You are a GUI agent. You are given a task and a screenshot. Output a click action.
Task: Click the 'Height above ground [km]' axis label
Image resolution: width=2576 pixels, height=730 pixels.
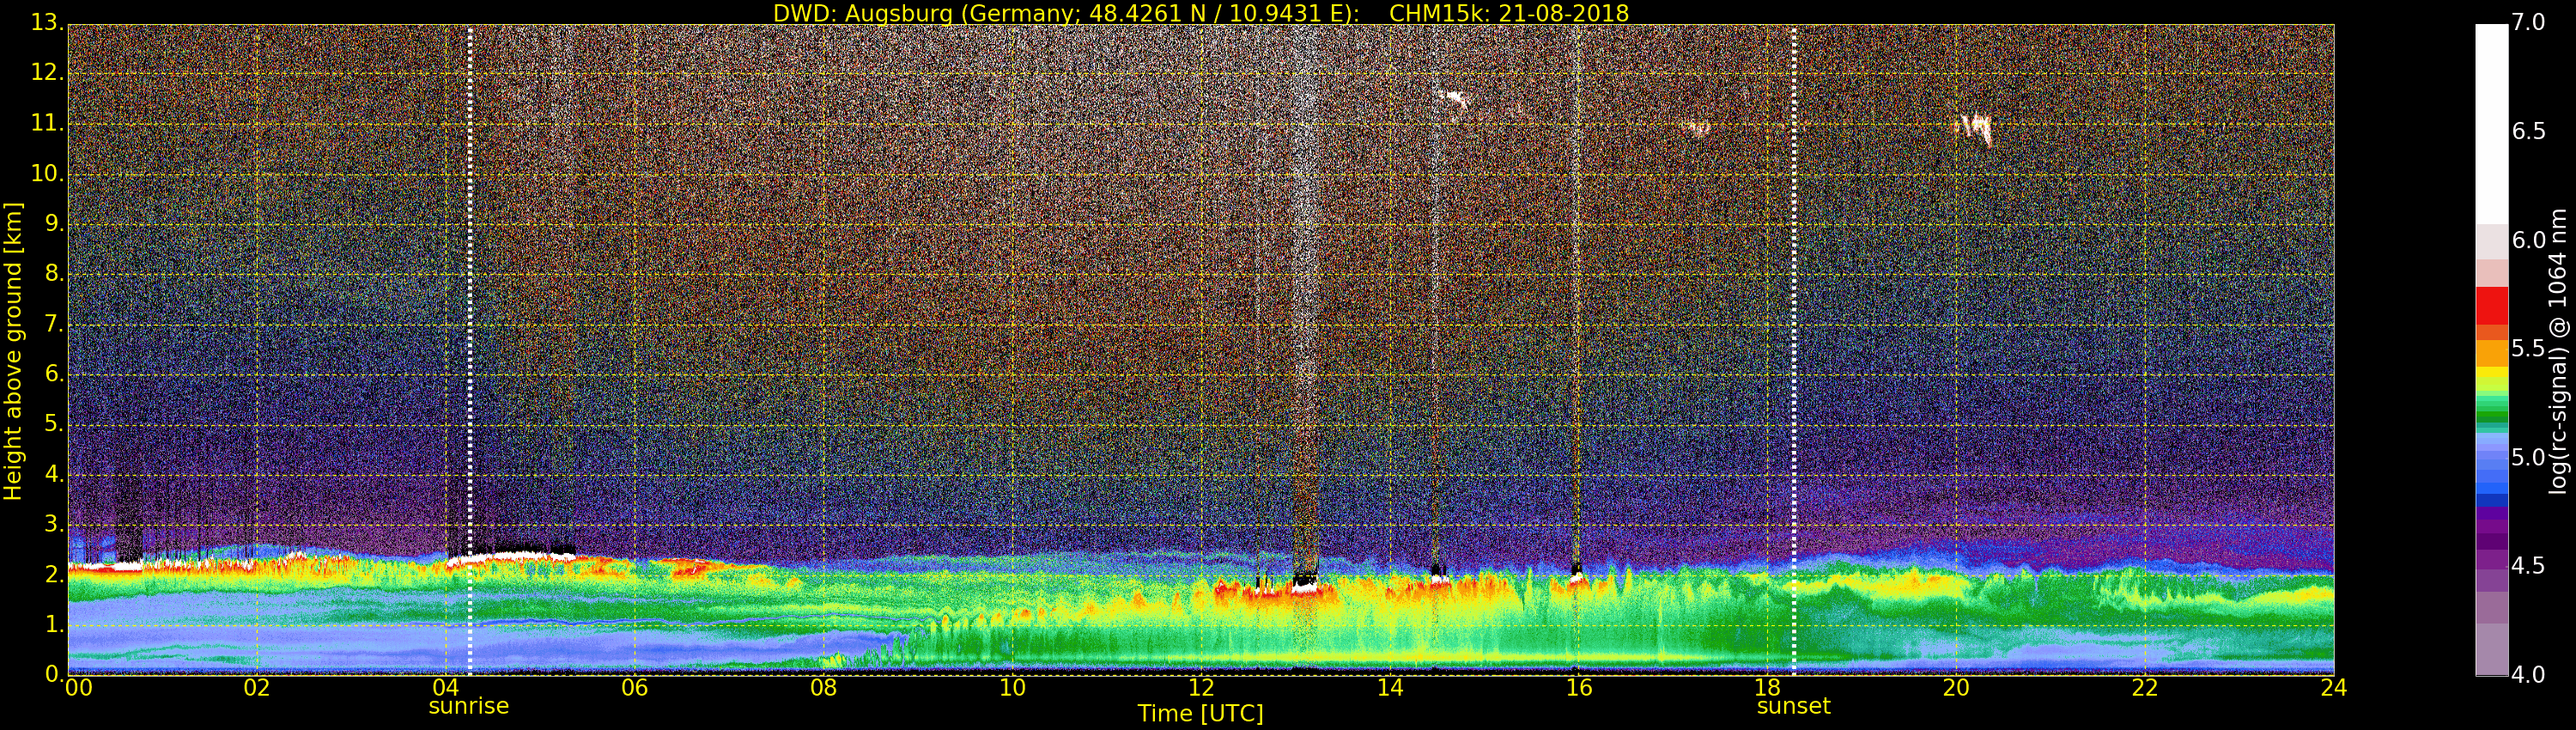[13, 351]
